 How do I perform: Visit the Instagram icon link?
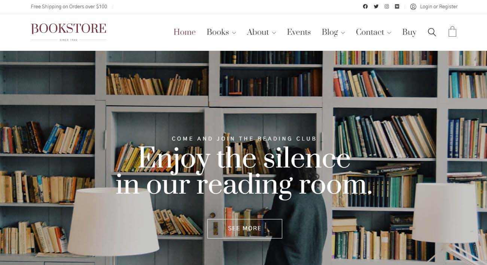387,6
